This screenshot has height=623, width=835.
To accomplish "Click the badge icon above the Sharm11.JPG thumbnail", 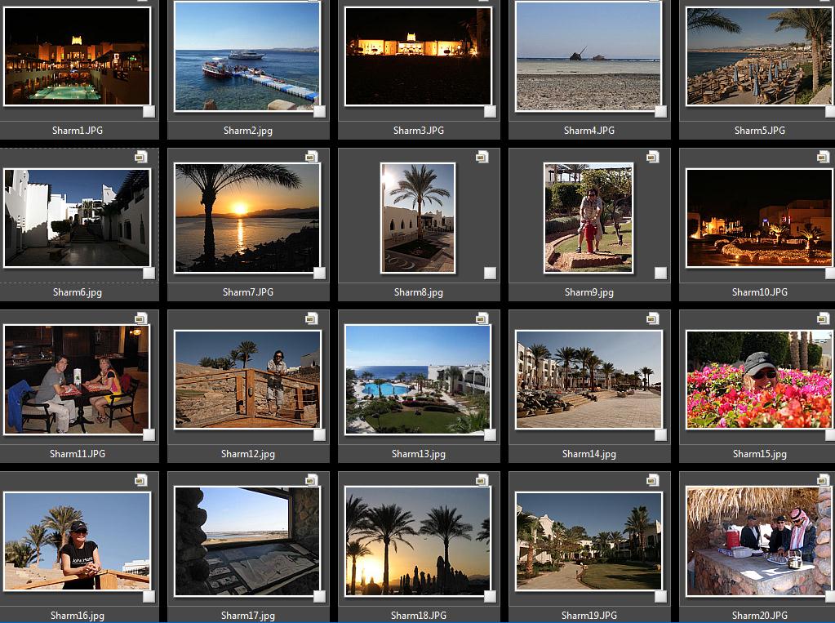I will (140, 318).
